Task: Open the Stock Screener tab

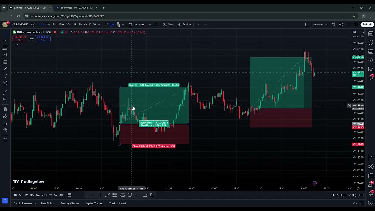Action: coord(23,203)
